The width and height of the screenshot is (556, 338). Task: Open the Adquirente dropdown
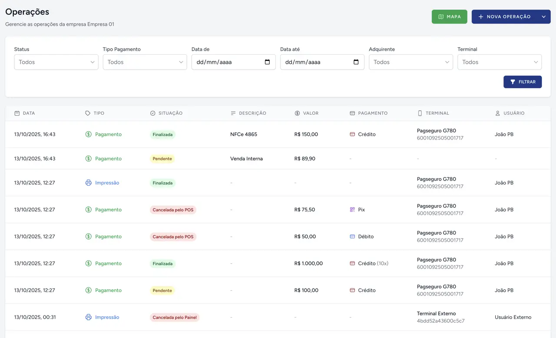(410, 62)
